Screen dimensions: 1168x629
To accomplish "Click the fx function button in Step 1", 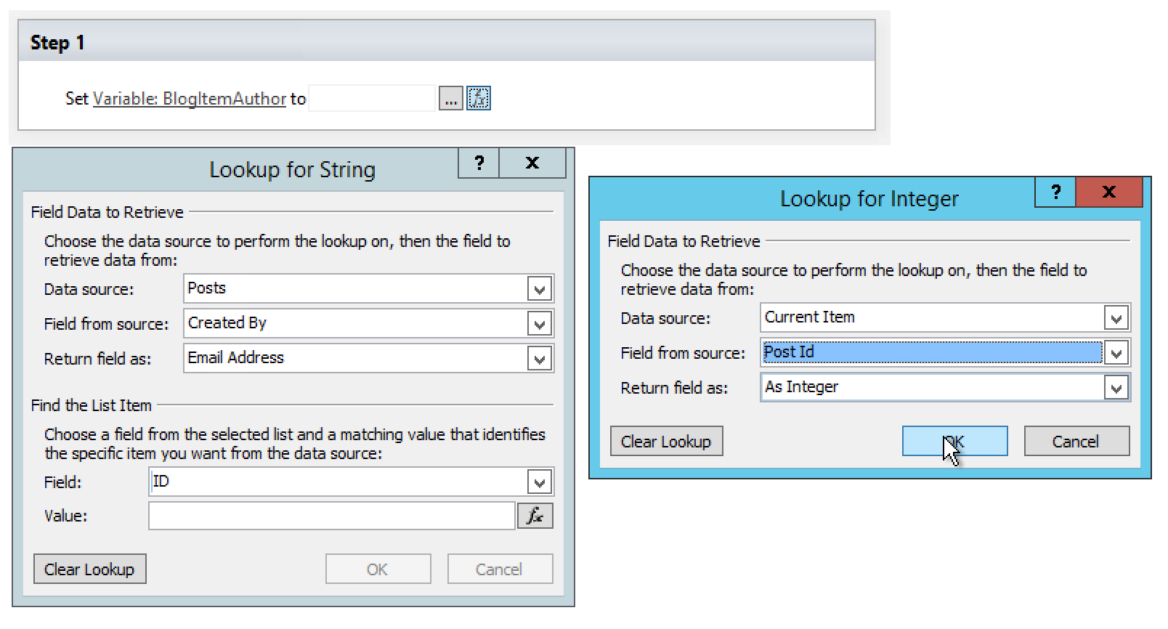I will click(478, 98).
